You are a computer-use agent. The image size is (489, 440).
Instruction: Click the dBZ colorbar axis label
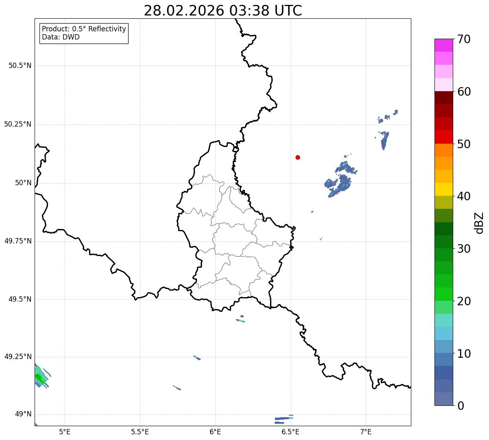tap(479, 223)
